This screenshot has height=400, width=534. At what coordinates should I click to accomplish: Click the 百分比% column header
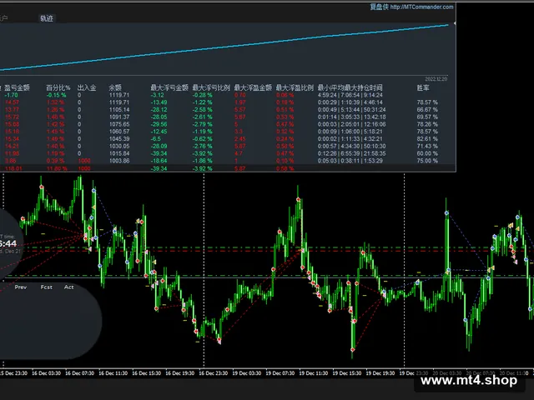click(x=58, y=87)
